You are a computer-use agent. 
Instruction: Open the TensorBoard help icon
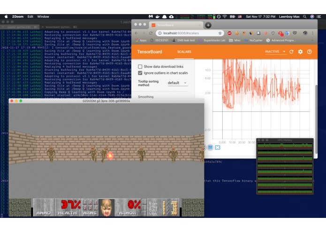(310, 52)
